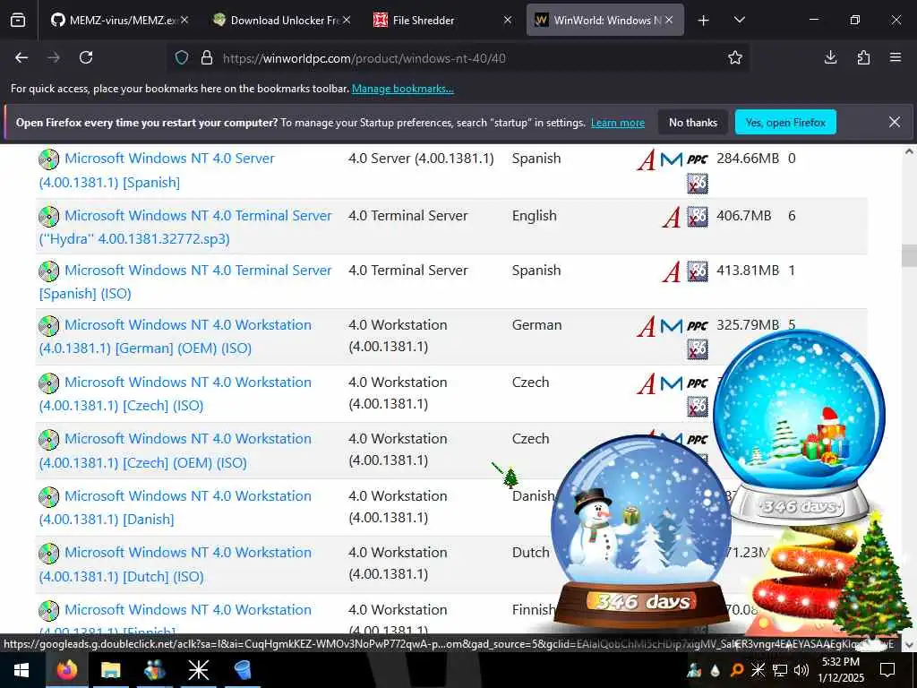Click the padlock site info icon
Viewport: 917px width, 688px height.
[x=207, y=57]
